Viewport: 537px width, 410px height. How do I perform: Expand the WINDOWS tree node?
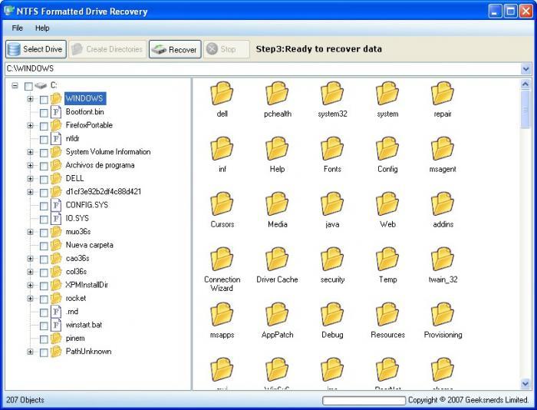coord(30,99)
